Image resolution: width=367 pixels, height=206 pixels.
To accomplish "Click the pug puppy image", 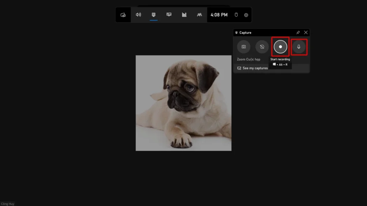I will pyautogui.click(x=183, y=103).
